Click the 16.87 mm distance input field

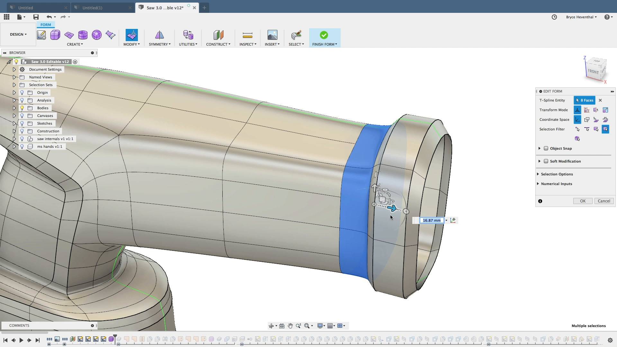pos(431,220)
